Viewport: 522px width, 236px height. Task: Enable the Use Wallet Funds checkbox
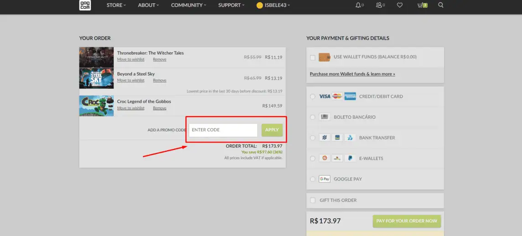pyautogui.click(x=313, y=57)
